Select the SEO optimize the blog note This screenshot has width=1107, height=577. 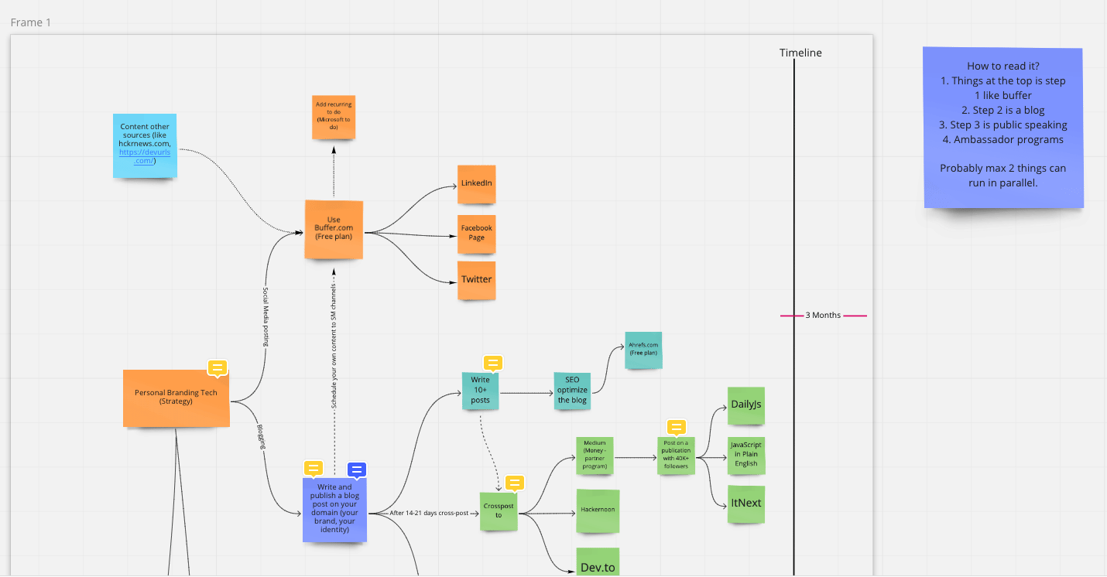(572, 391)
